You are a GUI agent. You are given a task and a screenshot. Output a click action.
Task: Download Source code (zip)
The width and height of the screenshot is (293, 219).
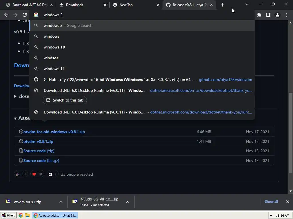pos(39,151)
